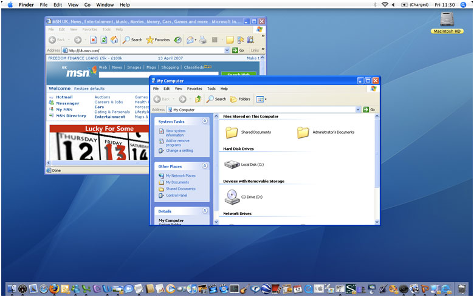Screen dimensions: 474x297
Task: Click the Lucky For Some calendar image
Action: click(100, 143)
